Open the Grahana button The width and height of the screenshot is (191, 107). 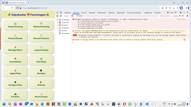41,84
